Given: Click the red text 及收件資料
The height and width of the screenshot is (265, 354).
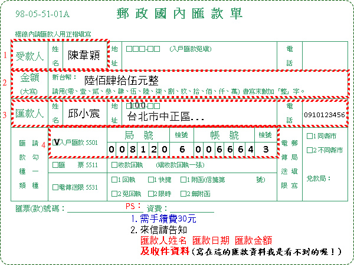Looking at the screenshot, I should [165, 251].
